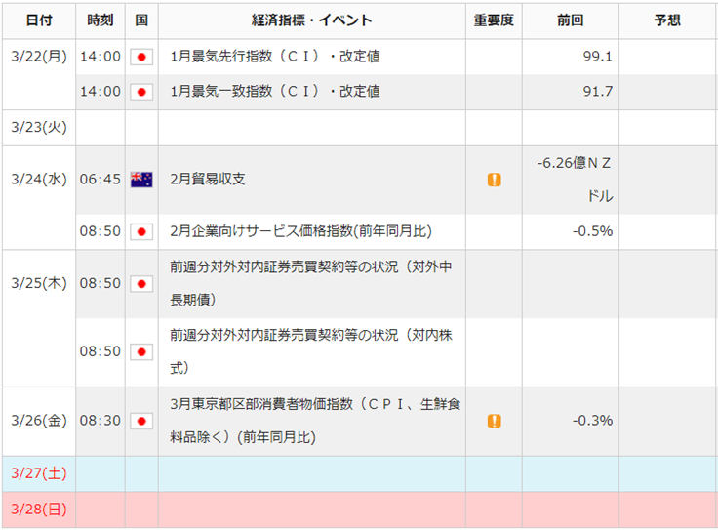Click Japan flag for 対内株式 row
The height and width of the screenshot is (530, 718).
point(141,352)
